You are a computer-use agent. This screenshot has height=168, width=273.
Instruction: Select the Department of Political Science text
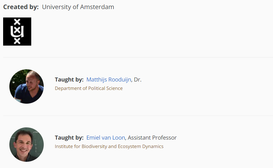pyautogui.click(x=89, y=88)
